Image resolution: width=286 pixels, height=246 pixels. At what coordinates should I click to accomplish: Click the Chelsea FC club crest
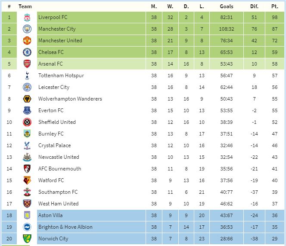(27, 53)
